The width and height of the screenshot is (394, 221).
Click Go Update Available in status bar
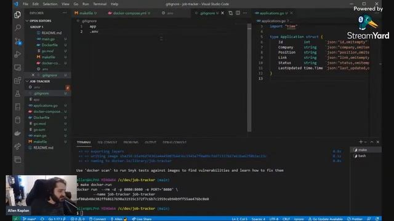pyautogui.click(x=326, y=219)
